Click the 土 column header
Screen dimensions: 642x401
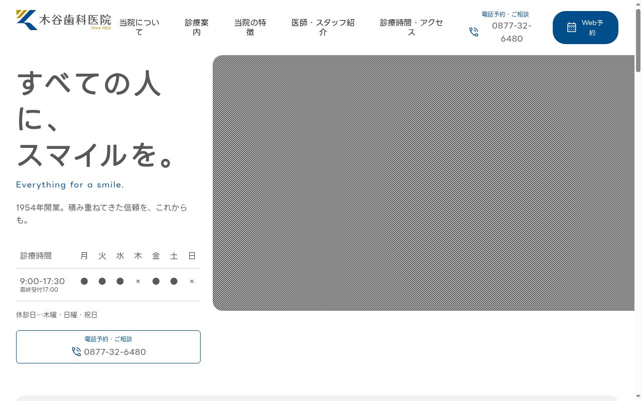click(174, 256)
